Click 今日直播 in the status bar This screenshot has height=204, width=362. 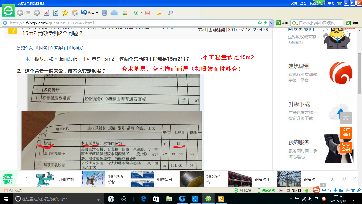point(242,190)
